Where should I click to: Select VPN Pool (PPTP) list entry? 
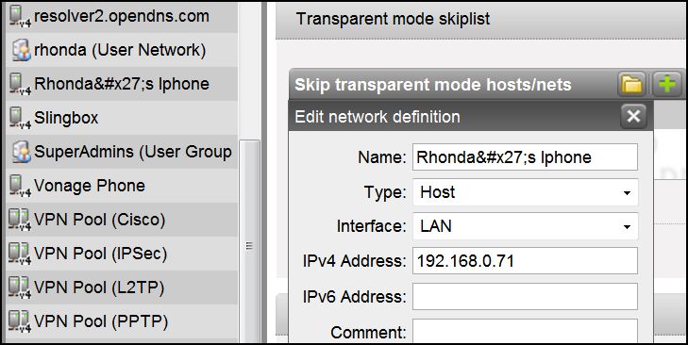(x=122, y=321)
